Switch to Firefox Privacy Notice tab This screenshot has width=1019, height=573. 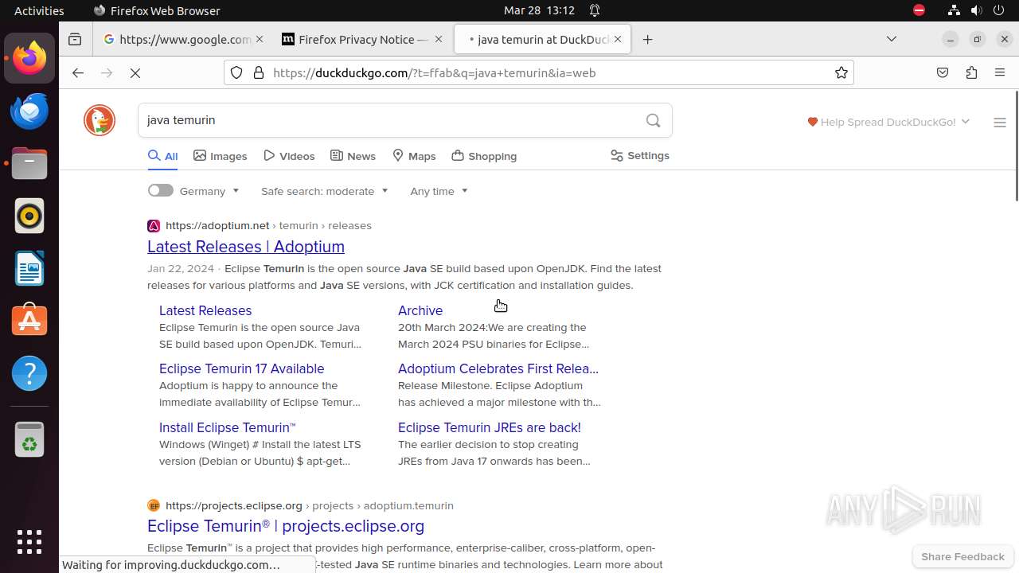[x=364, y=39]
